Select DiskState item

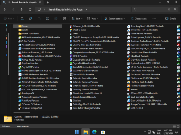pyautogui.click(x=75, y=101)
